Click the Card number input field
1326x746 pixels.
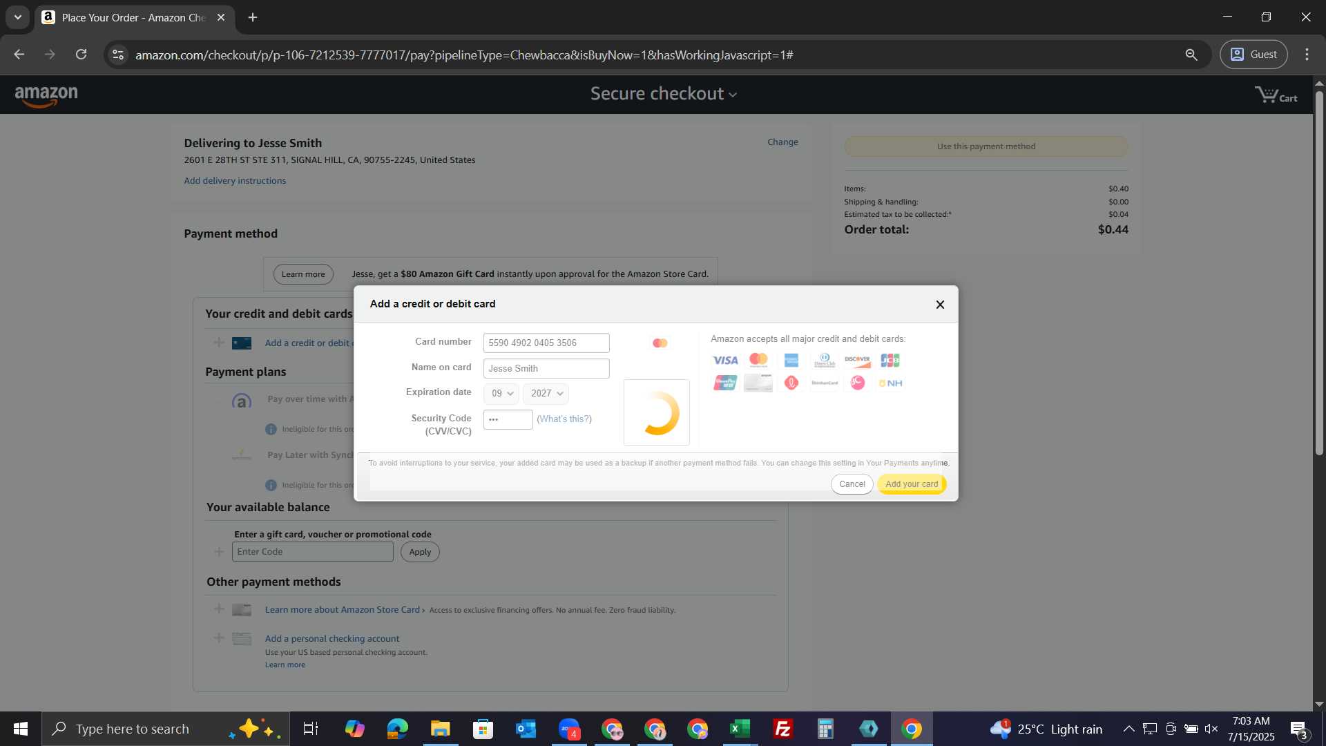point(546,343)
